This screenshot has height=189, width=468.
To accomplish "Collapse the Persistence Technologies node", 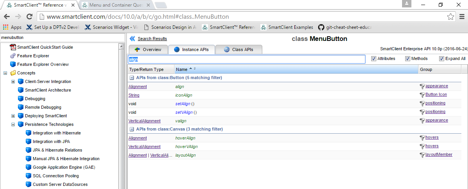I will point(13,125).
